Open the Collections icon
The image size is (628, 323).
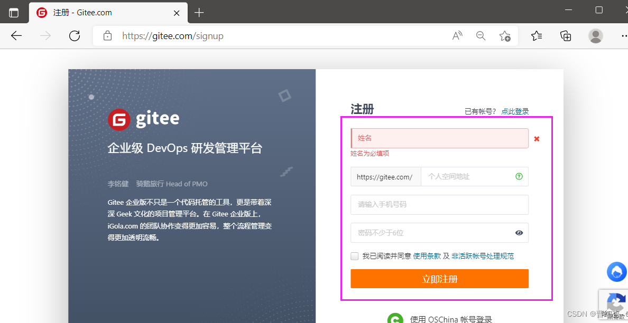565,36
